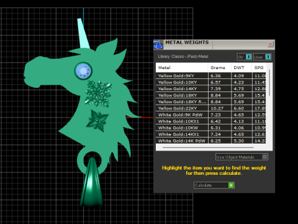The height and width of the screenshot is (224, 298).
Task: Click the Use Object Materials circle icon
Action: (x=264, y=157)
